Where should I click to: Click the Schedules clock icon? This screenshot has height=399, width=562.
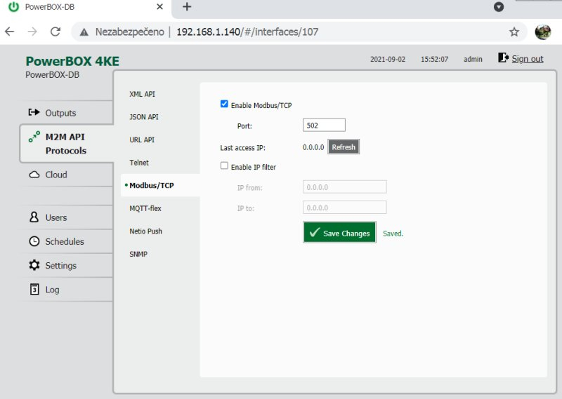34,241
